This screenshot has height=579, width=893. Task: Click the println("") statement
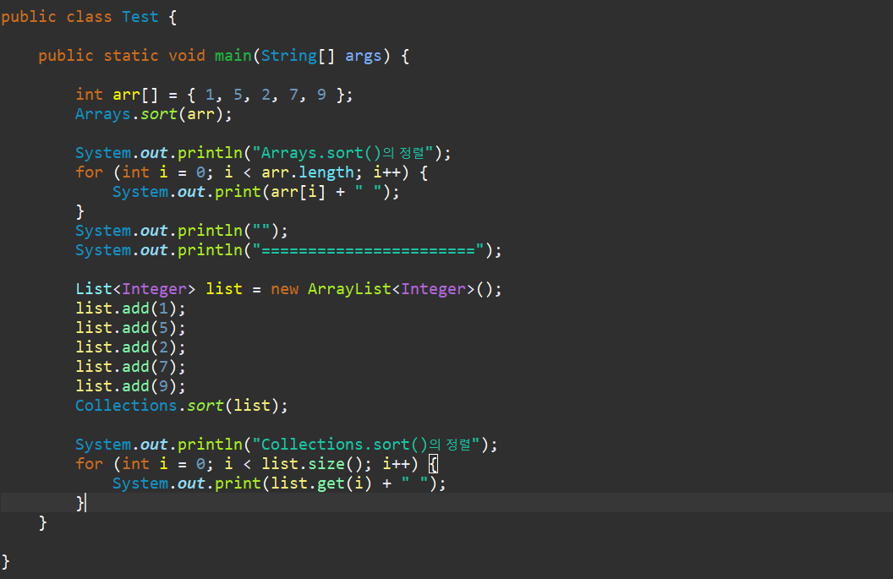[x=182, y=231]
